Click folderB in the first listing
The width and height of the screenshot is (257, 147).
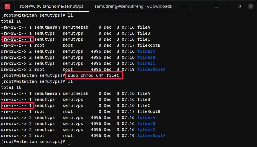click(146, 57)
